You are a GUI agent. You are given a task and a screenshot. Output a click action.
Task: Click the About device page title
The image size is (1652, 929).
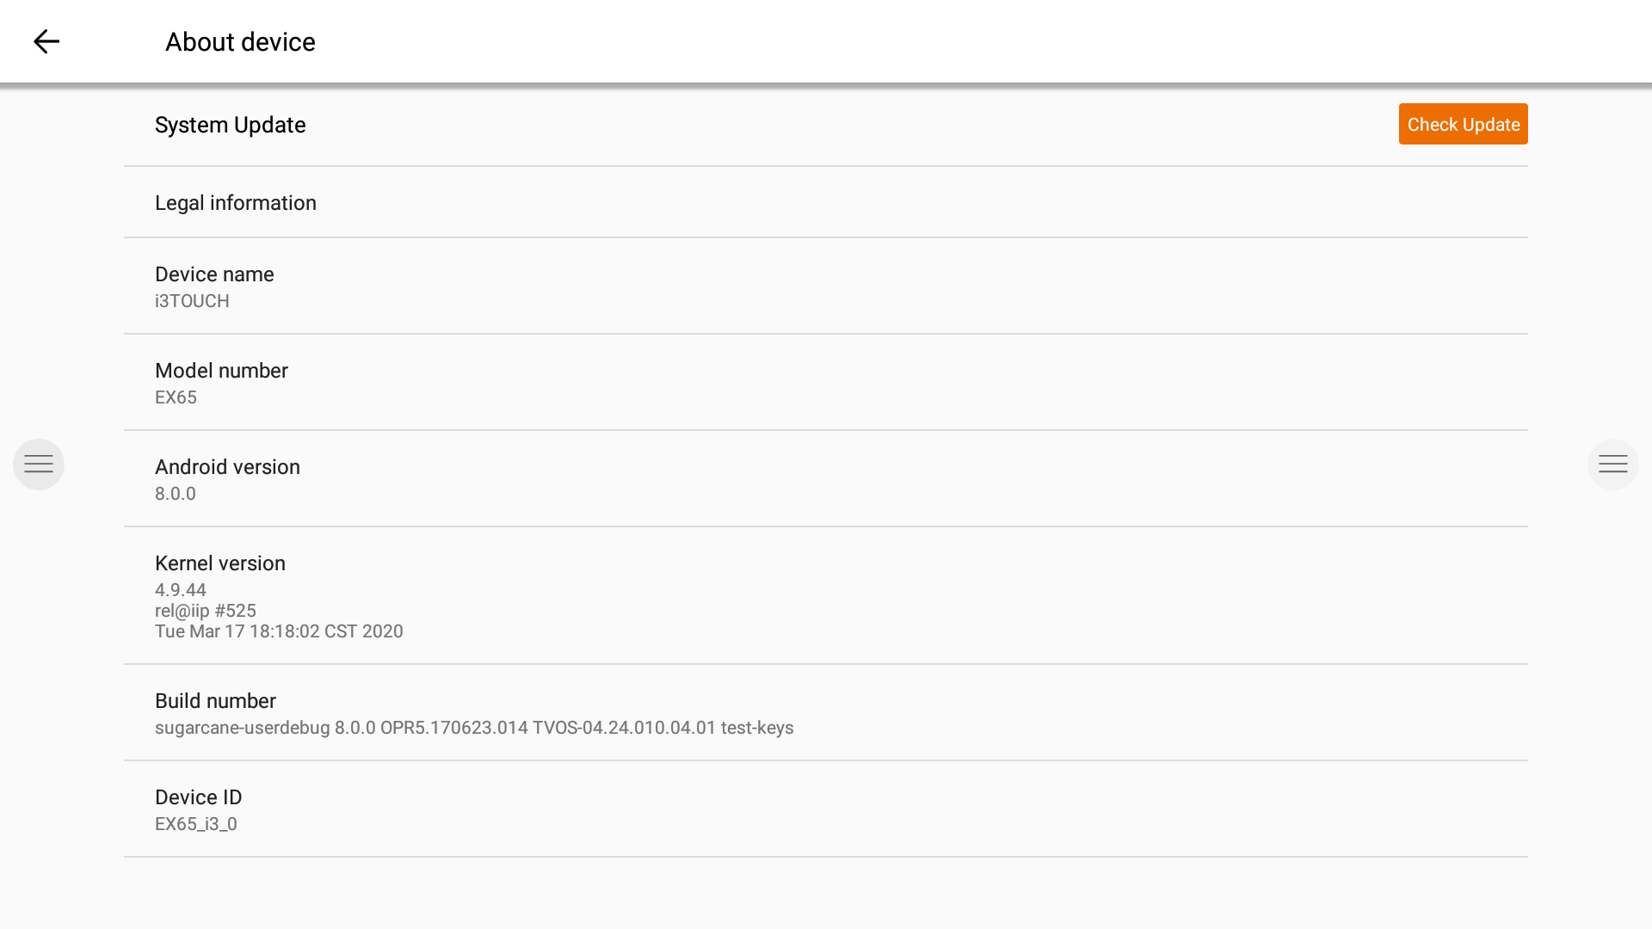tap(240, 42)
